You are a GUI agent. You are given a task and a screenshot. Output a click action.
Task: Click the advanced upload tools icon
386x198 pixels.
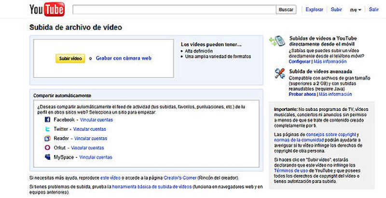coord(279,74)
